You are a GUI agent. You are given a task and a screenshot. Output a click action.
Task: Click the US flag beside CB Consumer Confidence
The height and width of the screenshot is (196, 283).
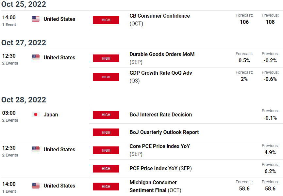36,19
